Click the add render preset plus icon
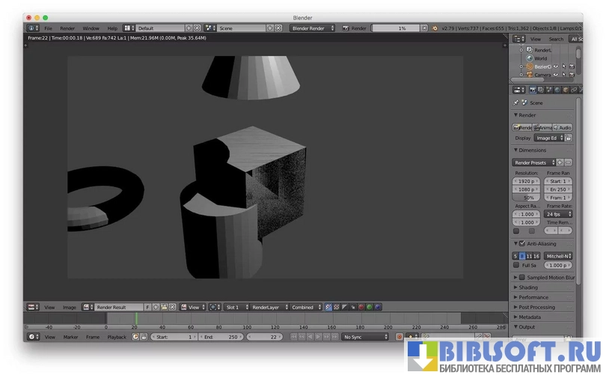The width and height of the screenshot is (606, 375). click(x=560, y=162)
